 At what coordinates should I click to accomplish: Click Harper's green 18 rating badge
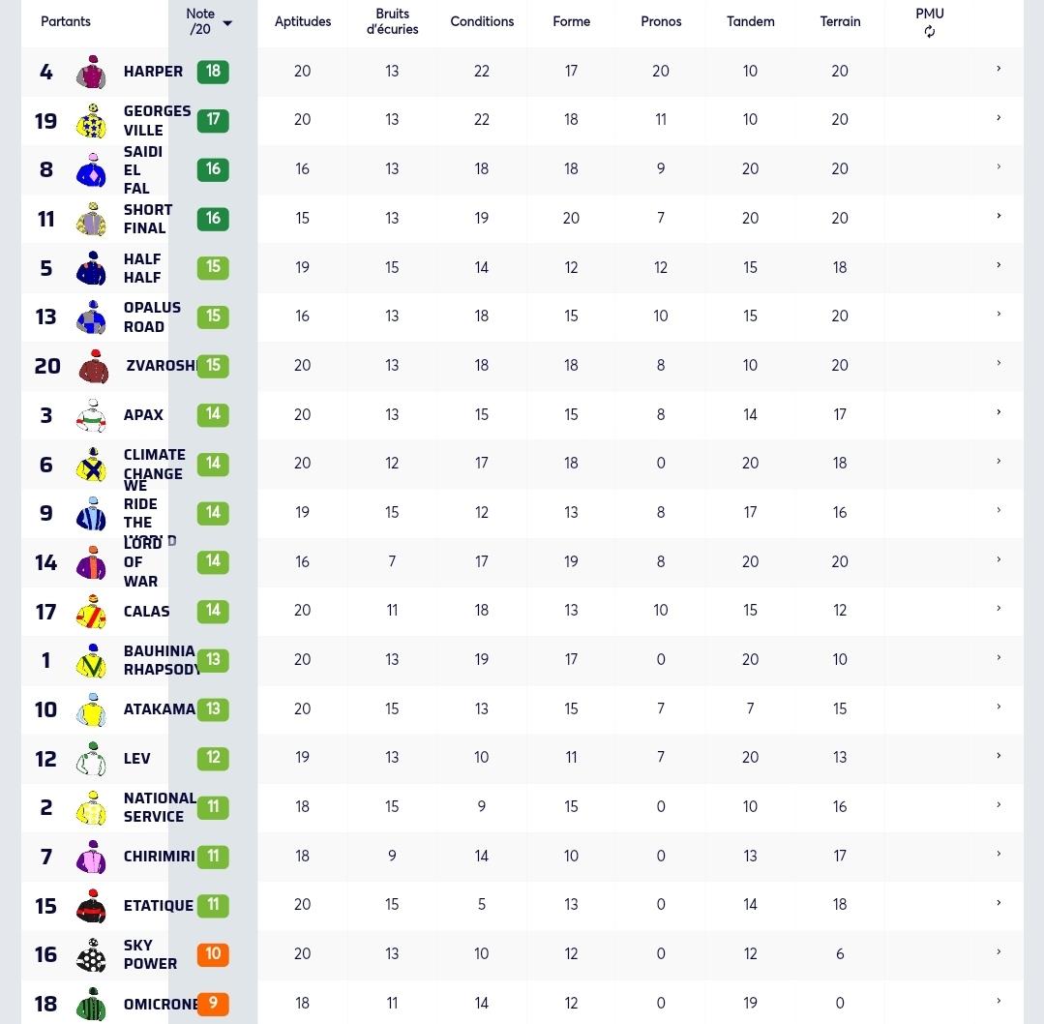(213, 72)
